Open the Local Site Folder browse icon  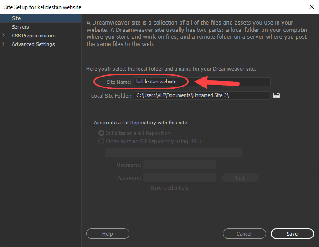pos(277,95)
